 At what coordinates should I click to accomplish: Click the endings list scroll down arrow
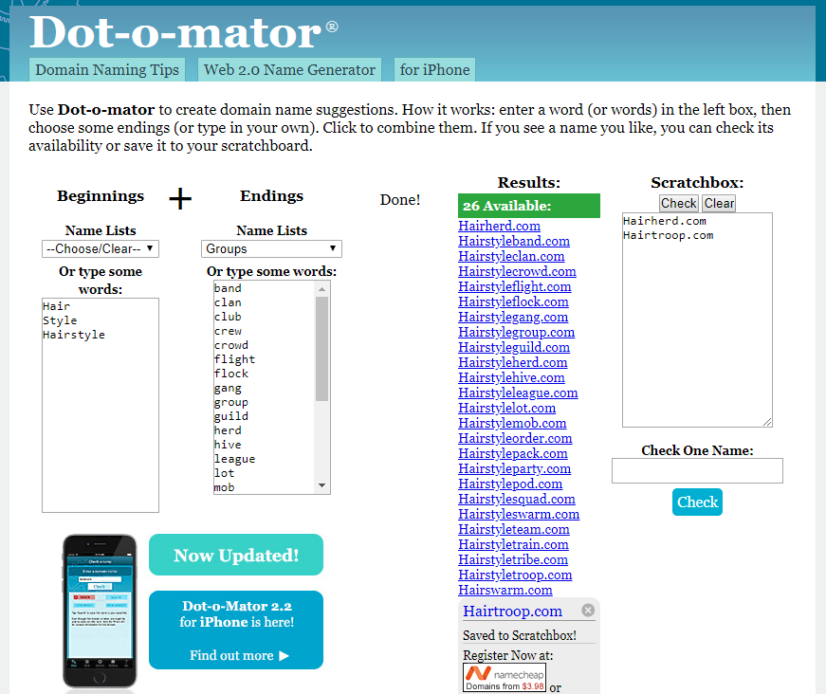pos(321,485)
